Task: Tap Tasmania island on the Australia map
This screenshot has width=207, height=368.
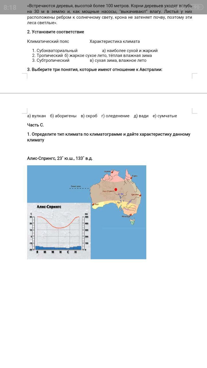Action: tap(132, 222)
